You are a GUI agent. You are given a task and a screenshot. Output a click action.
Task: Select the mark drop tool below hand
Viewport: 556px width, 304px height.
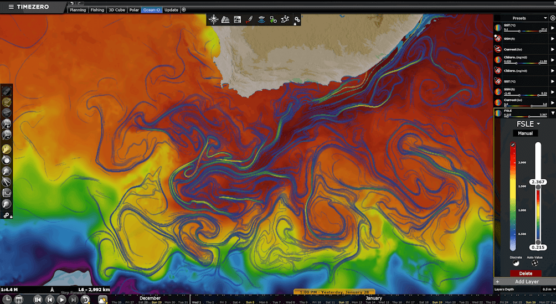(7, 160)
